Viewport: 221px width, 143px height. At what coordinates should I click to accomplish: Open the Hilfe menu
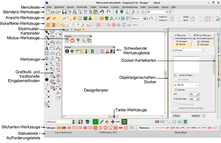click(173, 7)
